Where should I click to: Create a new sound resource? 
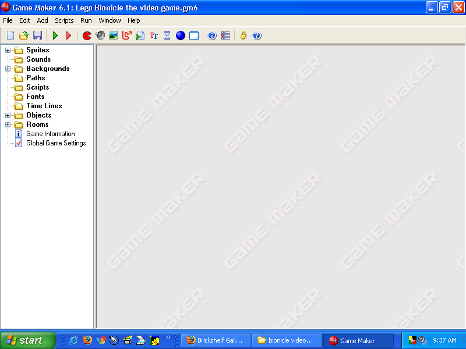pyautogui.click(x=100, y=35)
